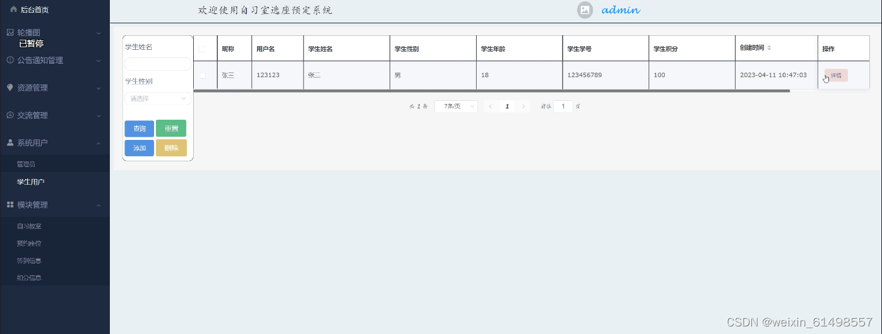The width and height of the screenshot is (882, 334).
Task: Focus the 前往 page number input
Action: 563,107
